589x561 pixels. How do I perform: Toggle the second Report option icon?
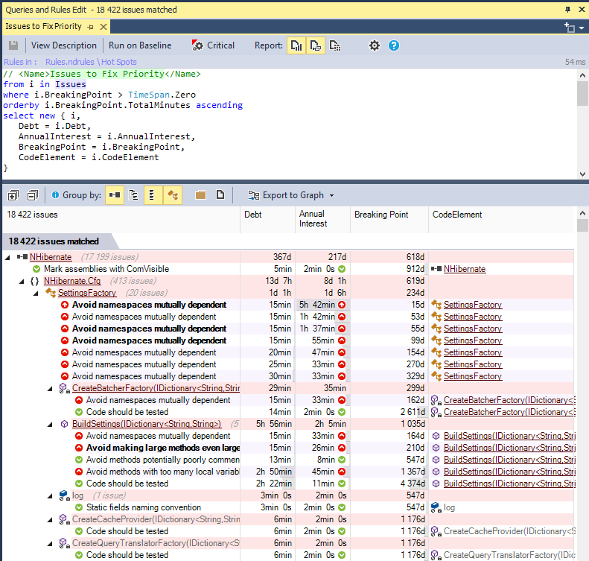316,46
